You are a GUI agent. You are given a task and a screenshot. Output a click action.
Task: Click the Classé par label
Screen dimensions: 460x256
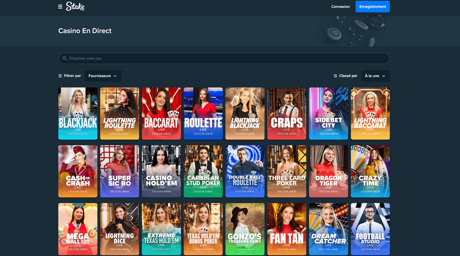pyautogui.click(x=348, y=76)
